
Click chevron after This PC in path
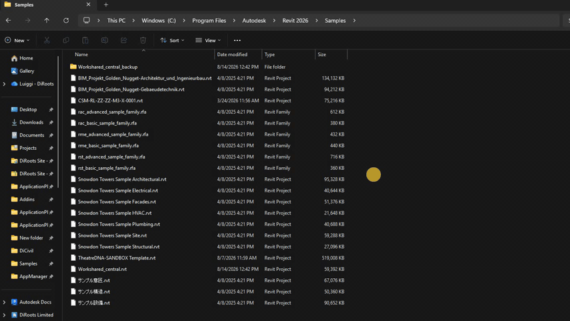(x=134, y=21)
